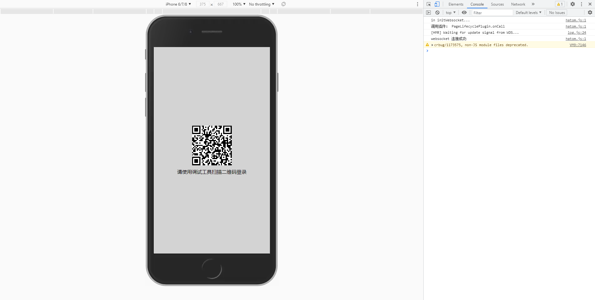Toggle the live expression eye icon
This screenshot has width=595, height=300.
(464, 12)
